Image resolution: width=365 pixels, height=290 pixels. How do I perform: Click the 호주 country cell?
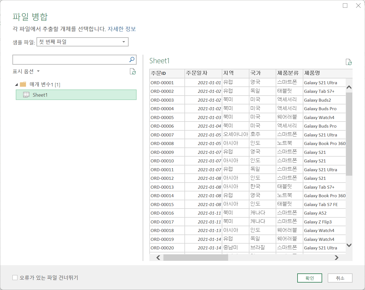tap(262, 135)
